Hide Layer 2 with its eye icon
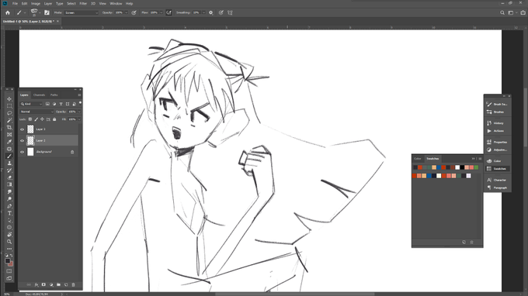This screenshot has width=528, height=296. [23, 140]
